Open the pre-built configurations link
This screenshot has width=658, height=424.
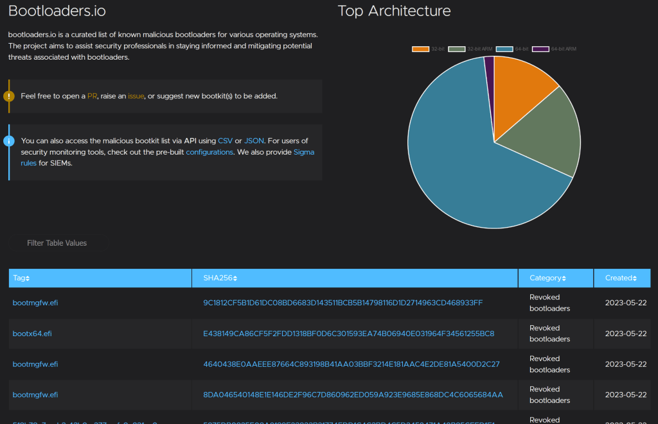click(209, 152)
